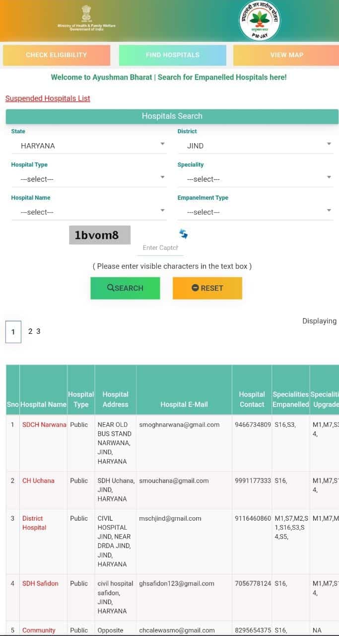
Task: Open the SDCH Narwana hospital link
Action: [44, 425]
